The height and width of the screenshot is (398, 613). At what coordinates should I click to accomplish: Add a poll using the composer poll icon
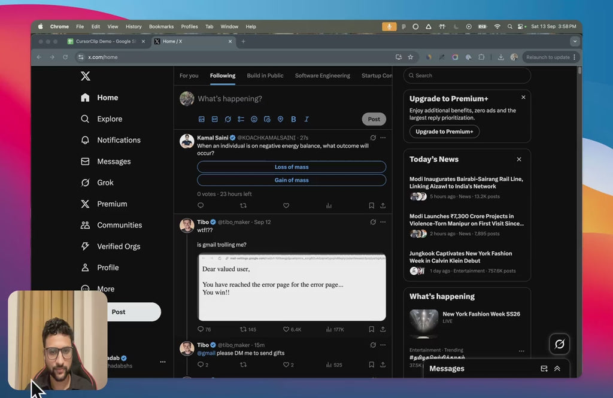click(x=241, y=119)
